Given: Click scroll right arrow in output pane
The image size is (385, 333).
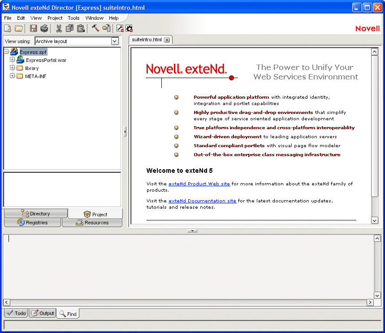Looking at the screenshot, I should point(370,302).
